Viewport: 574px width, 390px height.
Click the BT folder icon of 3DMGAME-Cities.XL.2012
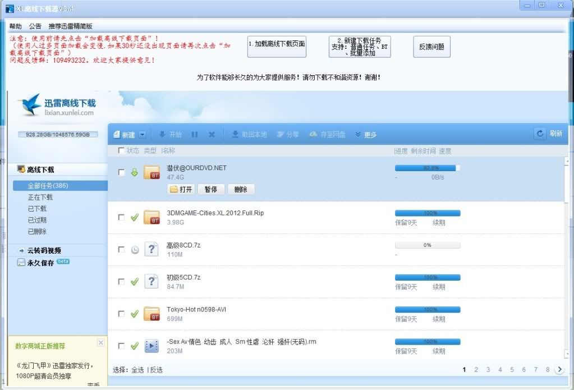click(x=151, y=217)
